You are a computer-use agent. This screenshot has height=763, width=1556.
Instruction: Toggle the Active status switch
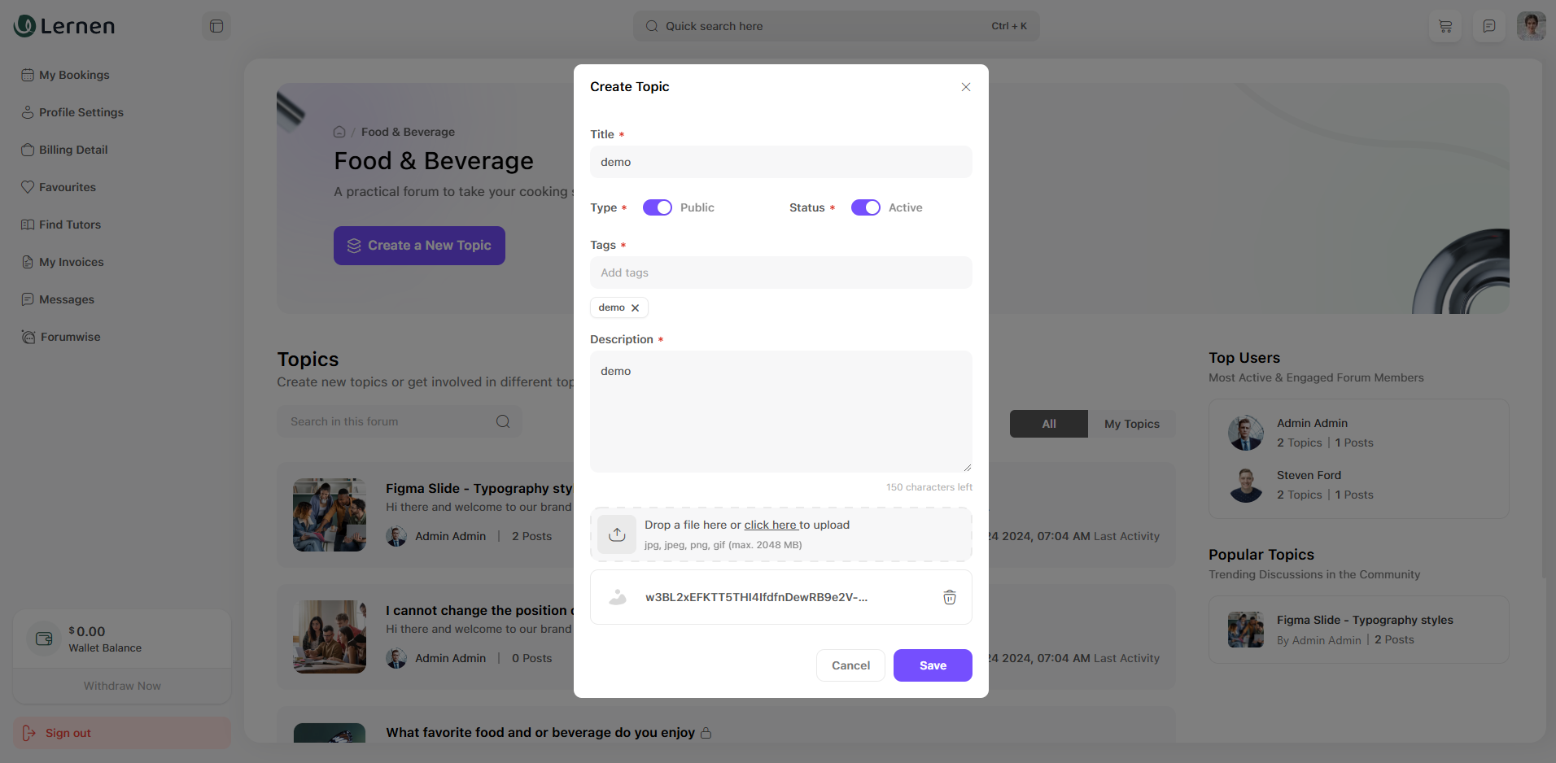[865, 207]
